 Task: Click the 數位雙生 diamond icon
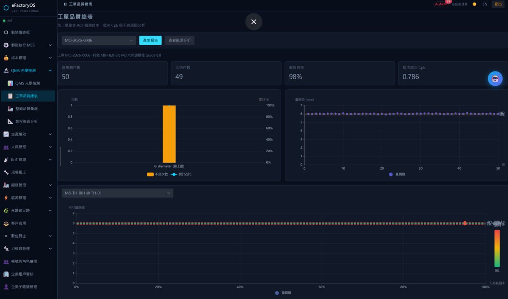tap(6, 236)
